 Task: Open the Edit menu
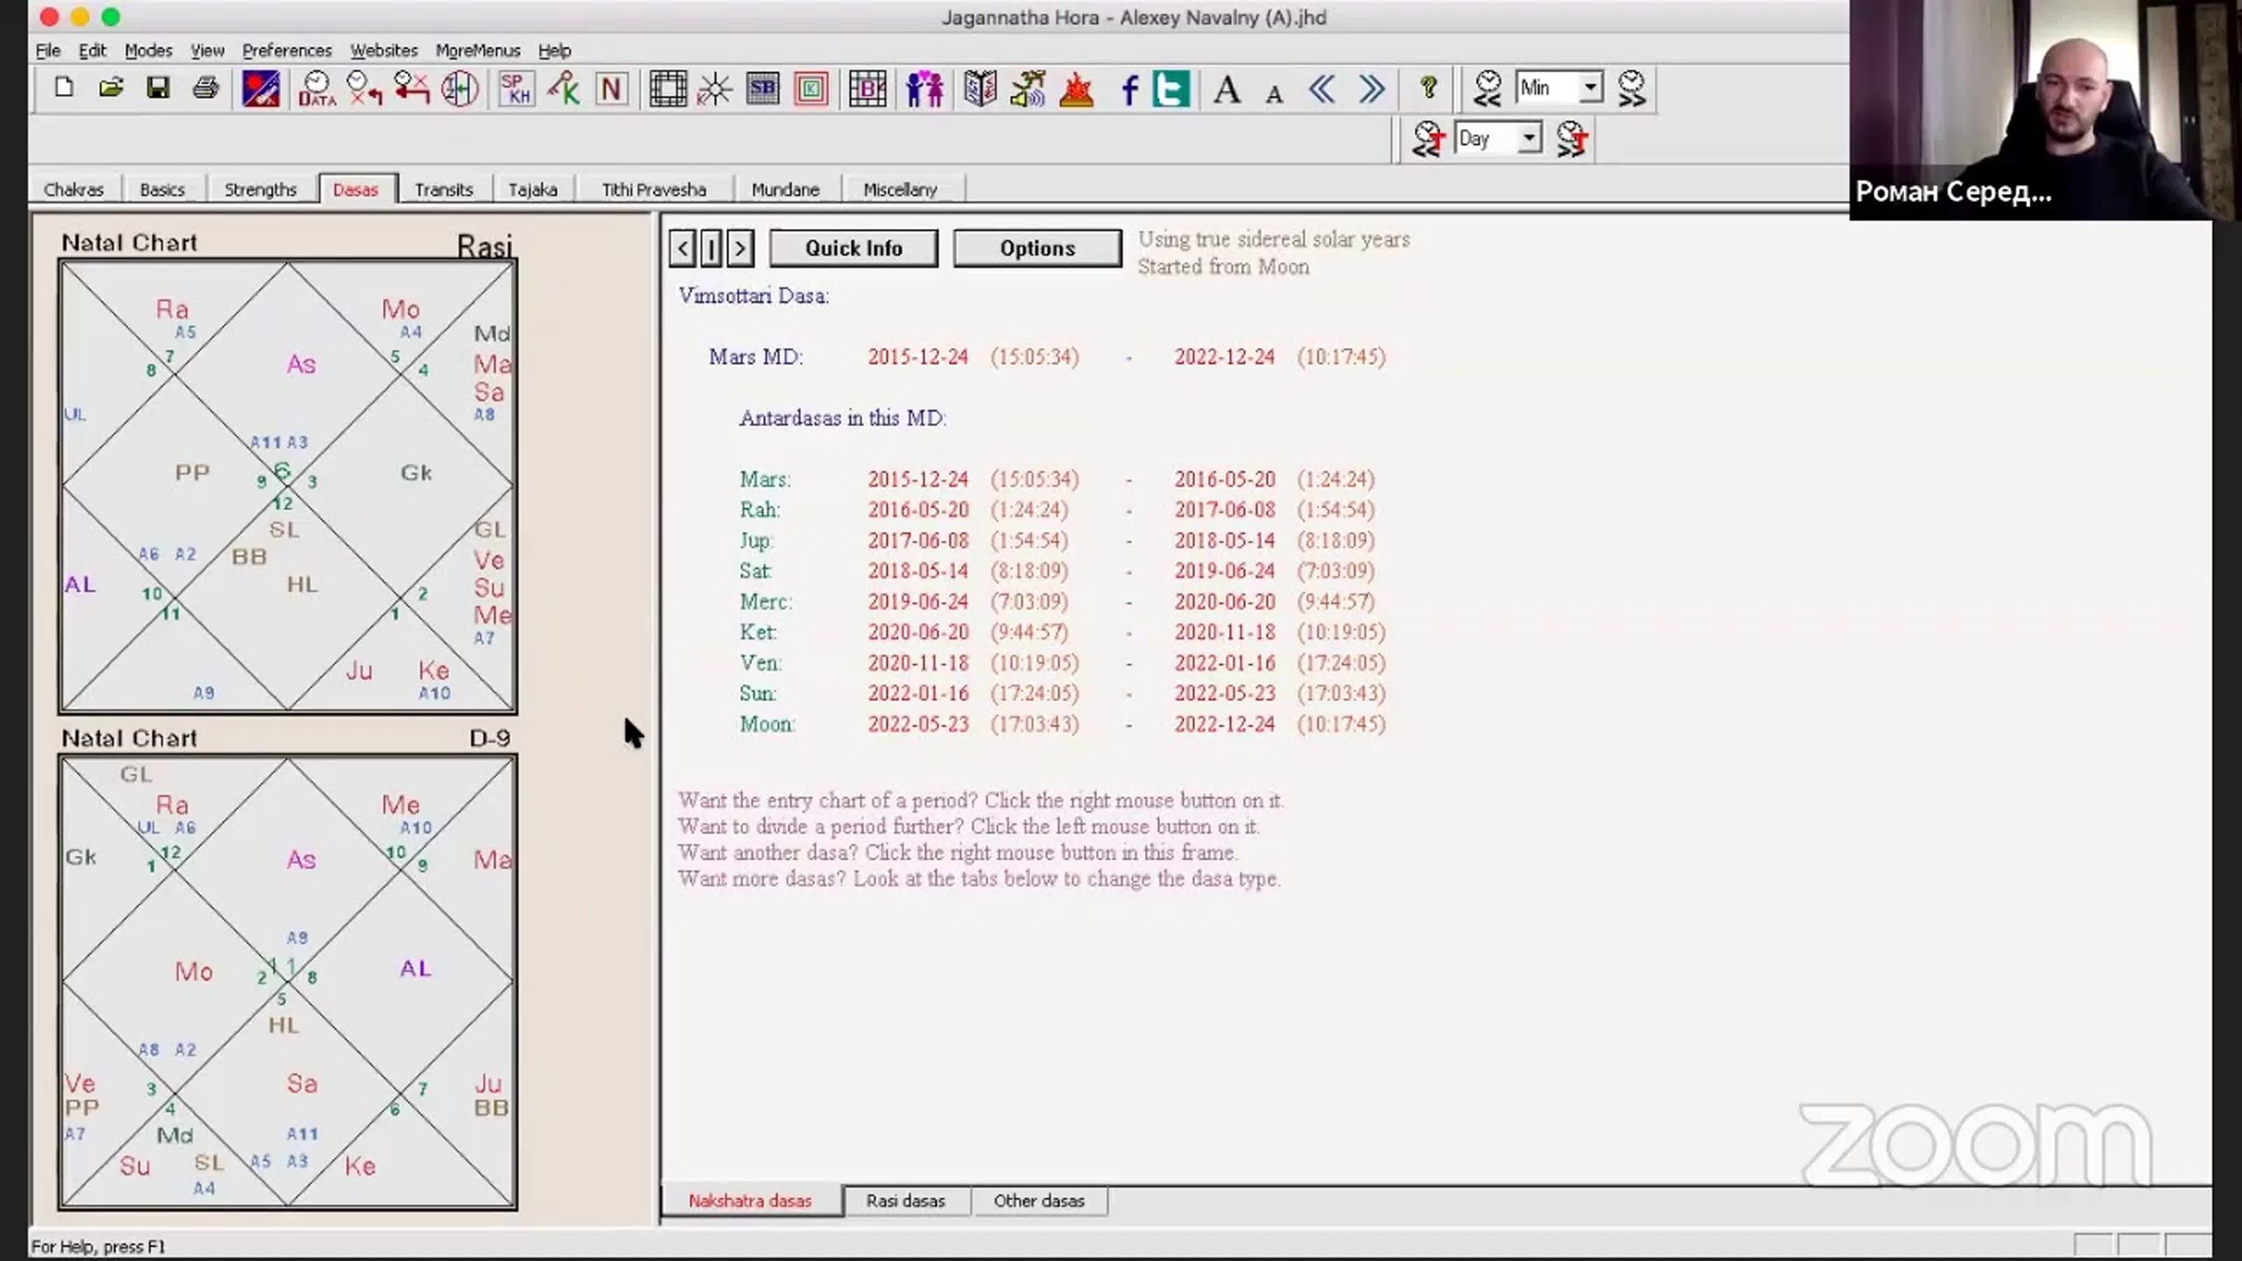tap(93, 50)
